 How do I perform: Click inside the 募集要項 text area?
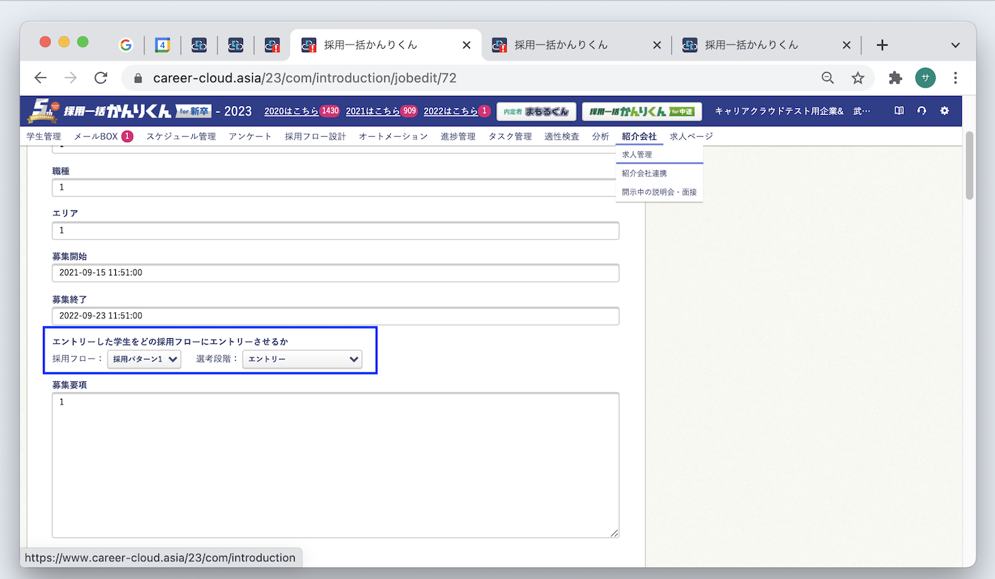tap(335, 465)
